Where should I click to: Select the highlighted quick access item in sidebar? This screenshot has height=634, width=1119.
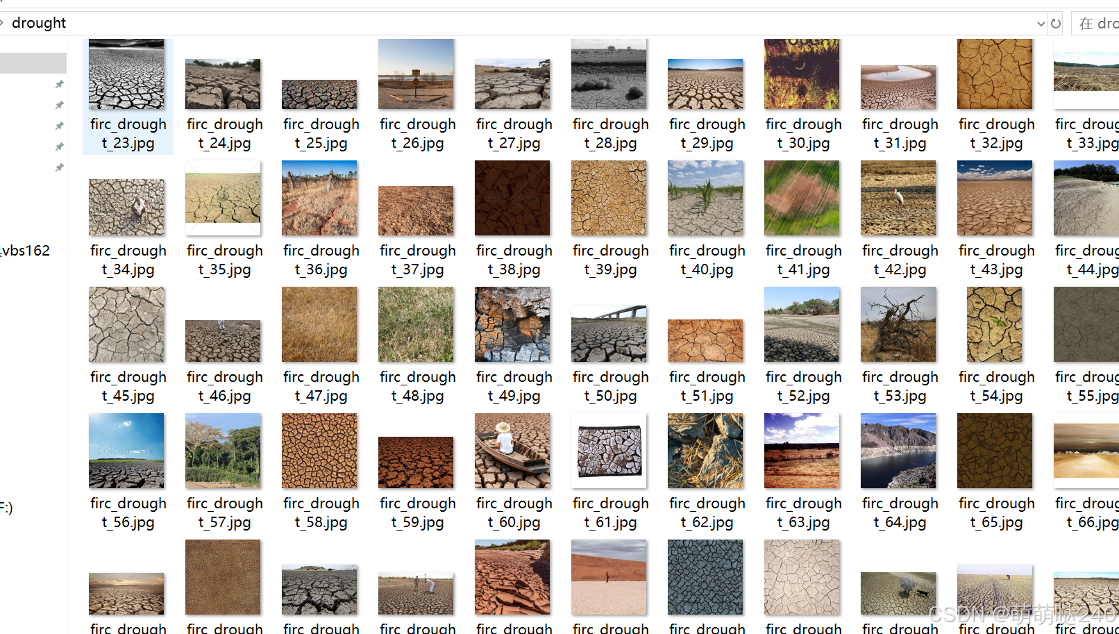click(x=33, y=63)
